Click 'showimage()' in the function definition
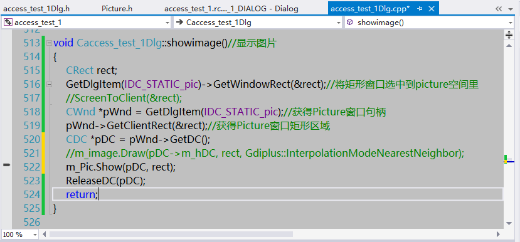Viewport: 520px width, 242px height. pyautogui.click(x=197, y=43)
